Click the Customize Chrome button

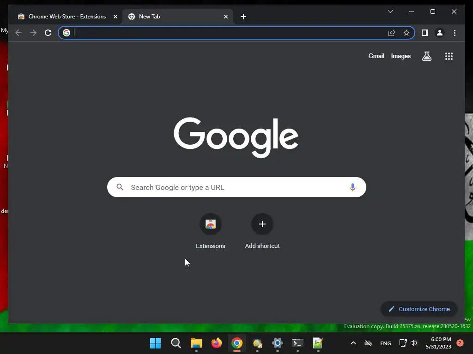(x=419, y=309)
